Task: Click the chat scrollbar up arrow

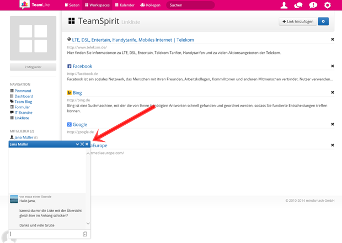Action: click(x=88, y=153)
